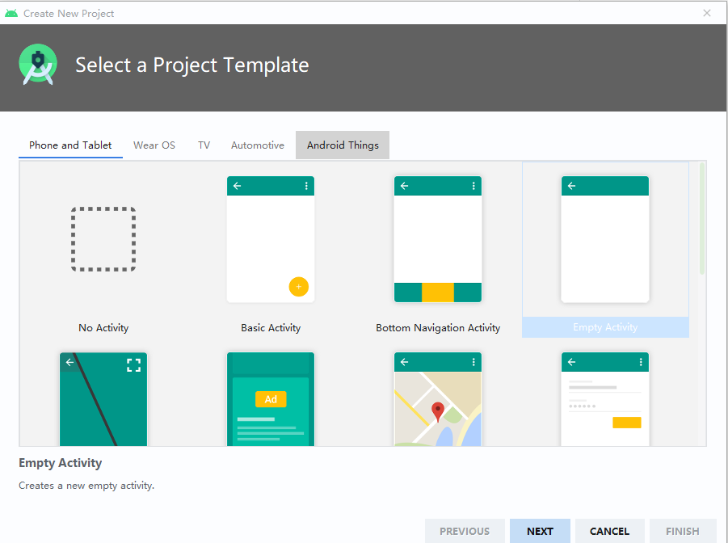Click the No Activity label

[x=103, y=328]
